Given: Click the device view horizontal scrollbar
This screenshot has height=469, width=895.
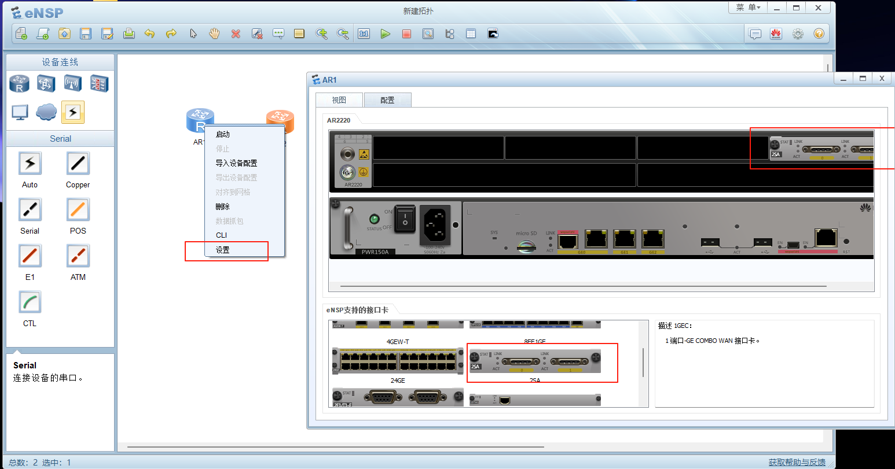Looking at the screenshot, I should tap(584, 286).
